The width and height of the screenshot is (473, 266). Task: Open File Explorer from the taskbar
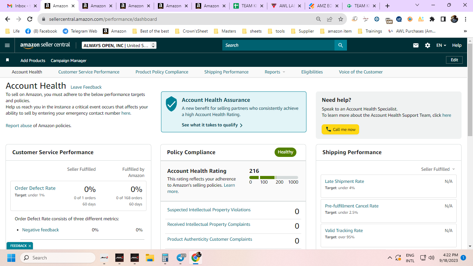150,258
